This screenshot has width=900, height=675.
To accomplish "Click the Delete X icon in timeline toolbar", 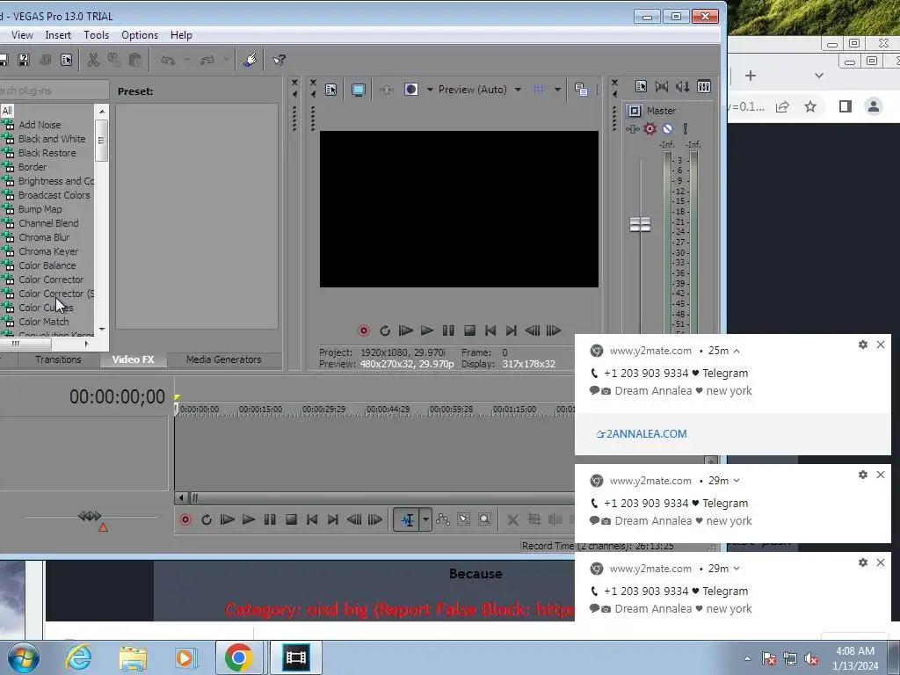I will pos(513,520).
